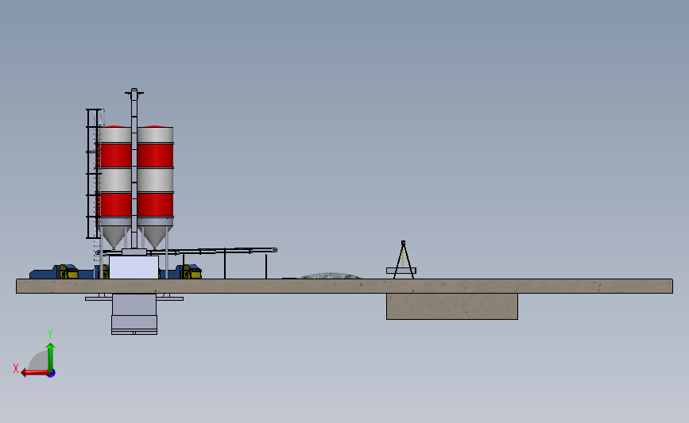Select the white mixer cabin under the silos
Image resolution: width=689 pixels, height=423 pixels.
tap(134, 267)
